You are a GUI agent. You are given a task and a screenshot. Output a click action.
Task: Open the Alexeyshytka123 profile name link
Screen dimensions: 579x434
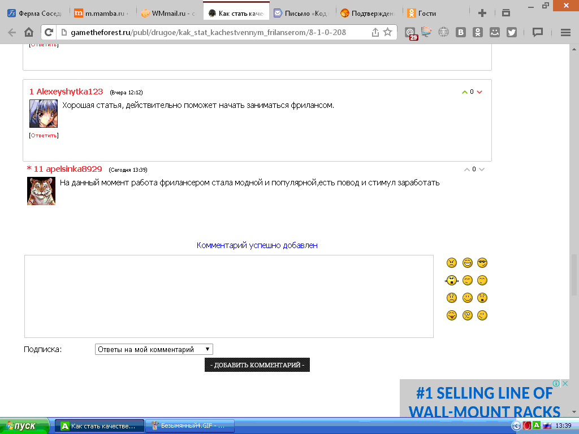(70, 92)
